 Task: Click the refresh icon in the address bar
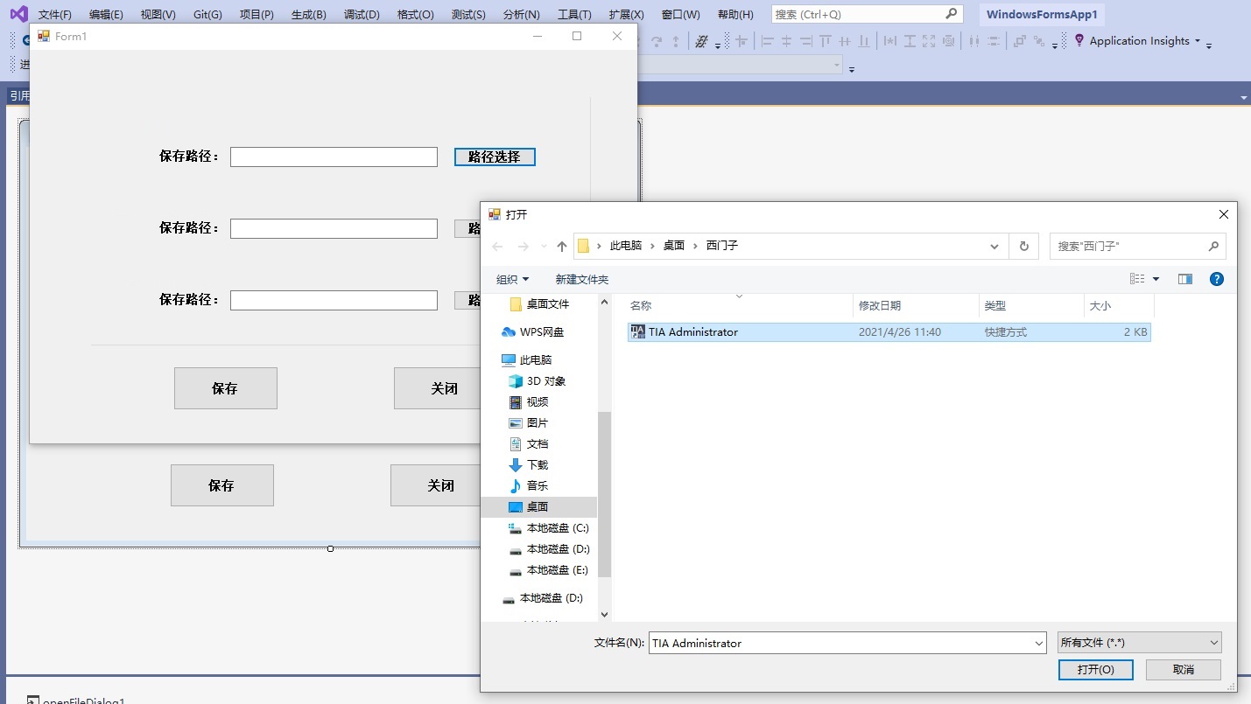tap(1023, 246)
